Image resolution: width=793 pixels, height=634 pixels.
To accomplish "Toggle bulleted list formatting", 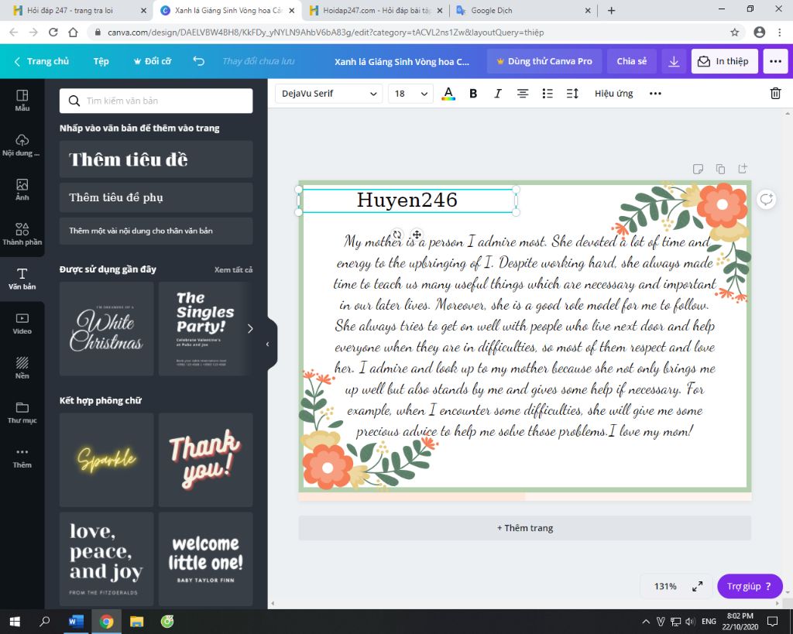I will coord(548,94).
